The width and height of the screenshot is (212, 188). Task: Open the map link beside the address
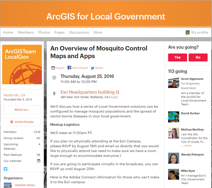[x=113, y=97]
